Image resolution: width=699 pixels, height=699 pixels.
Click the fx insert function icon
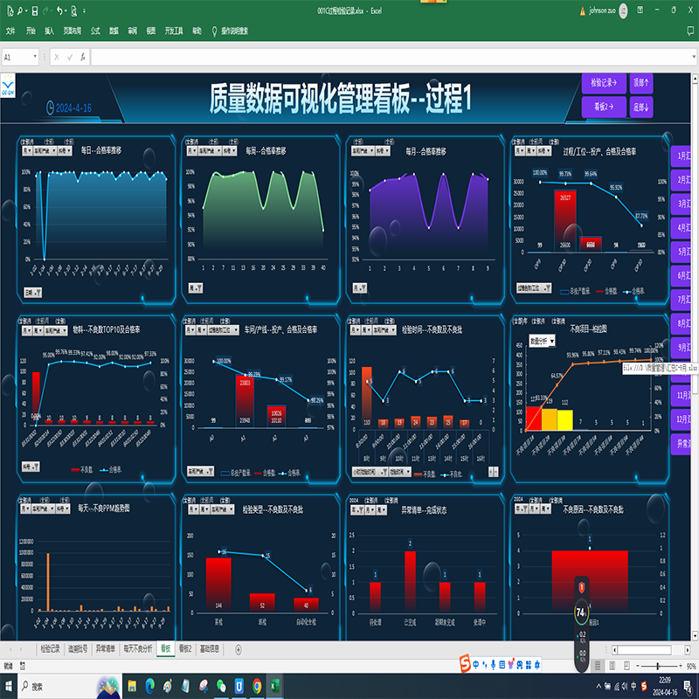(83, 57)
